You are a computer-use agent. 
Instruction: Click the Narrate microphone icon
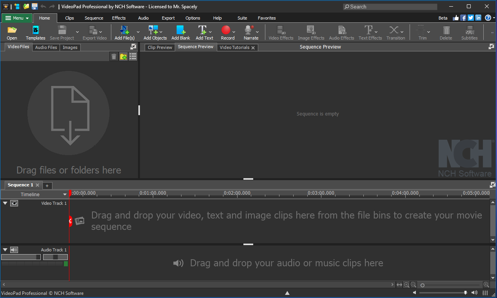pyautogui.click(x=248, y=30)
